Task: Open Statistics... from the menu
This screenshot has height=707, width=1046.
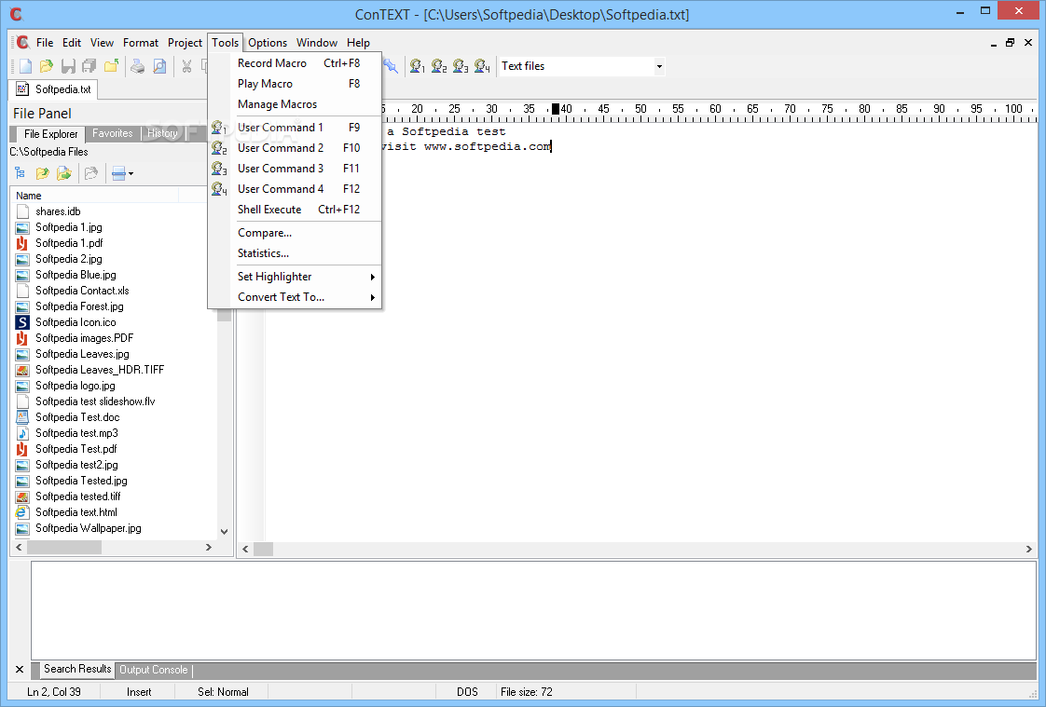Action: point(295,253)
